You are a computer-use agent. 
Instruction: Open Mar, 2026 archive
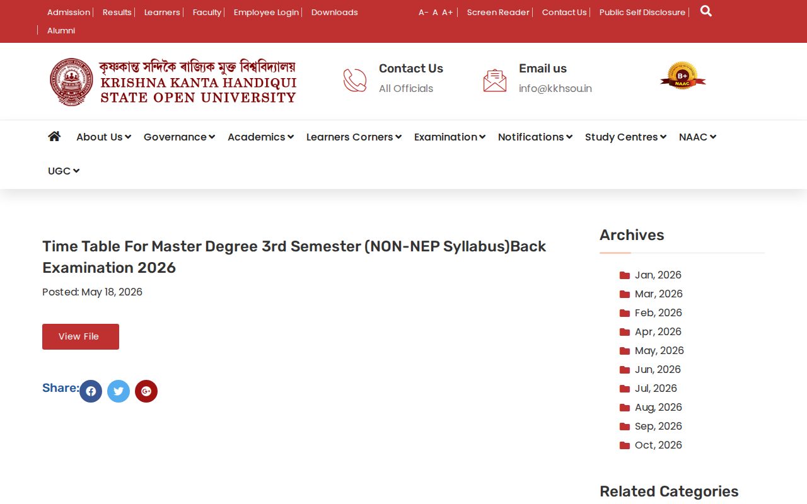pyautogui.click(x=659, y=294)
